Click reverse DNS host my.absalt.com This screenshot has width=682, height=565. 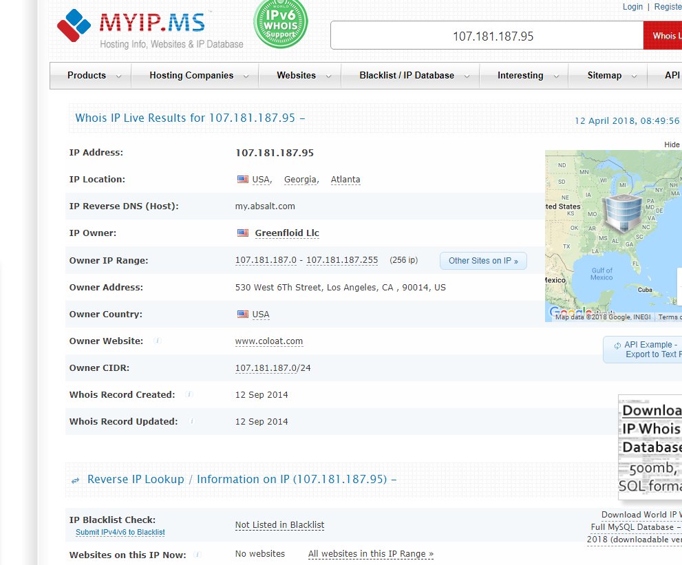(265, 206)
